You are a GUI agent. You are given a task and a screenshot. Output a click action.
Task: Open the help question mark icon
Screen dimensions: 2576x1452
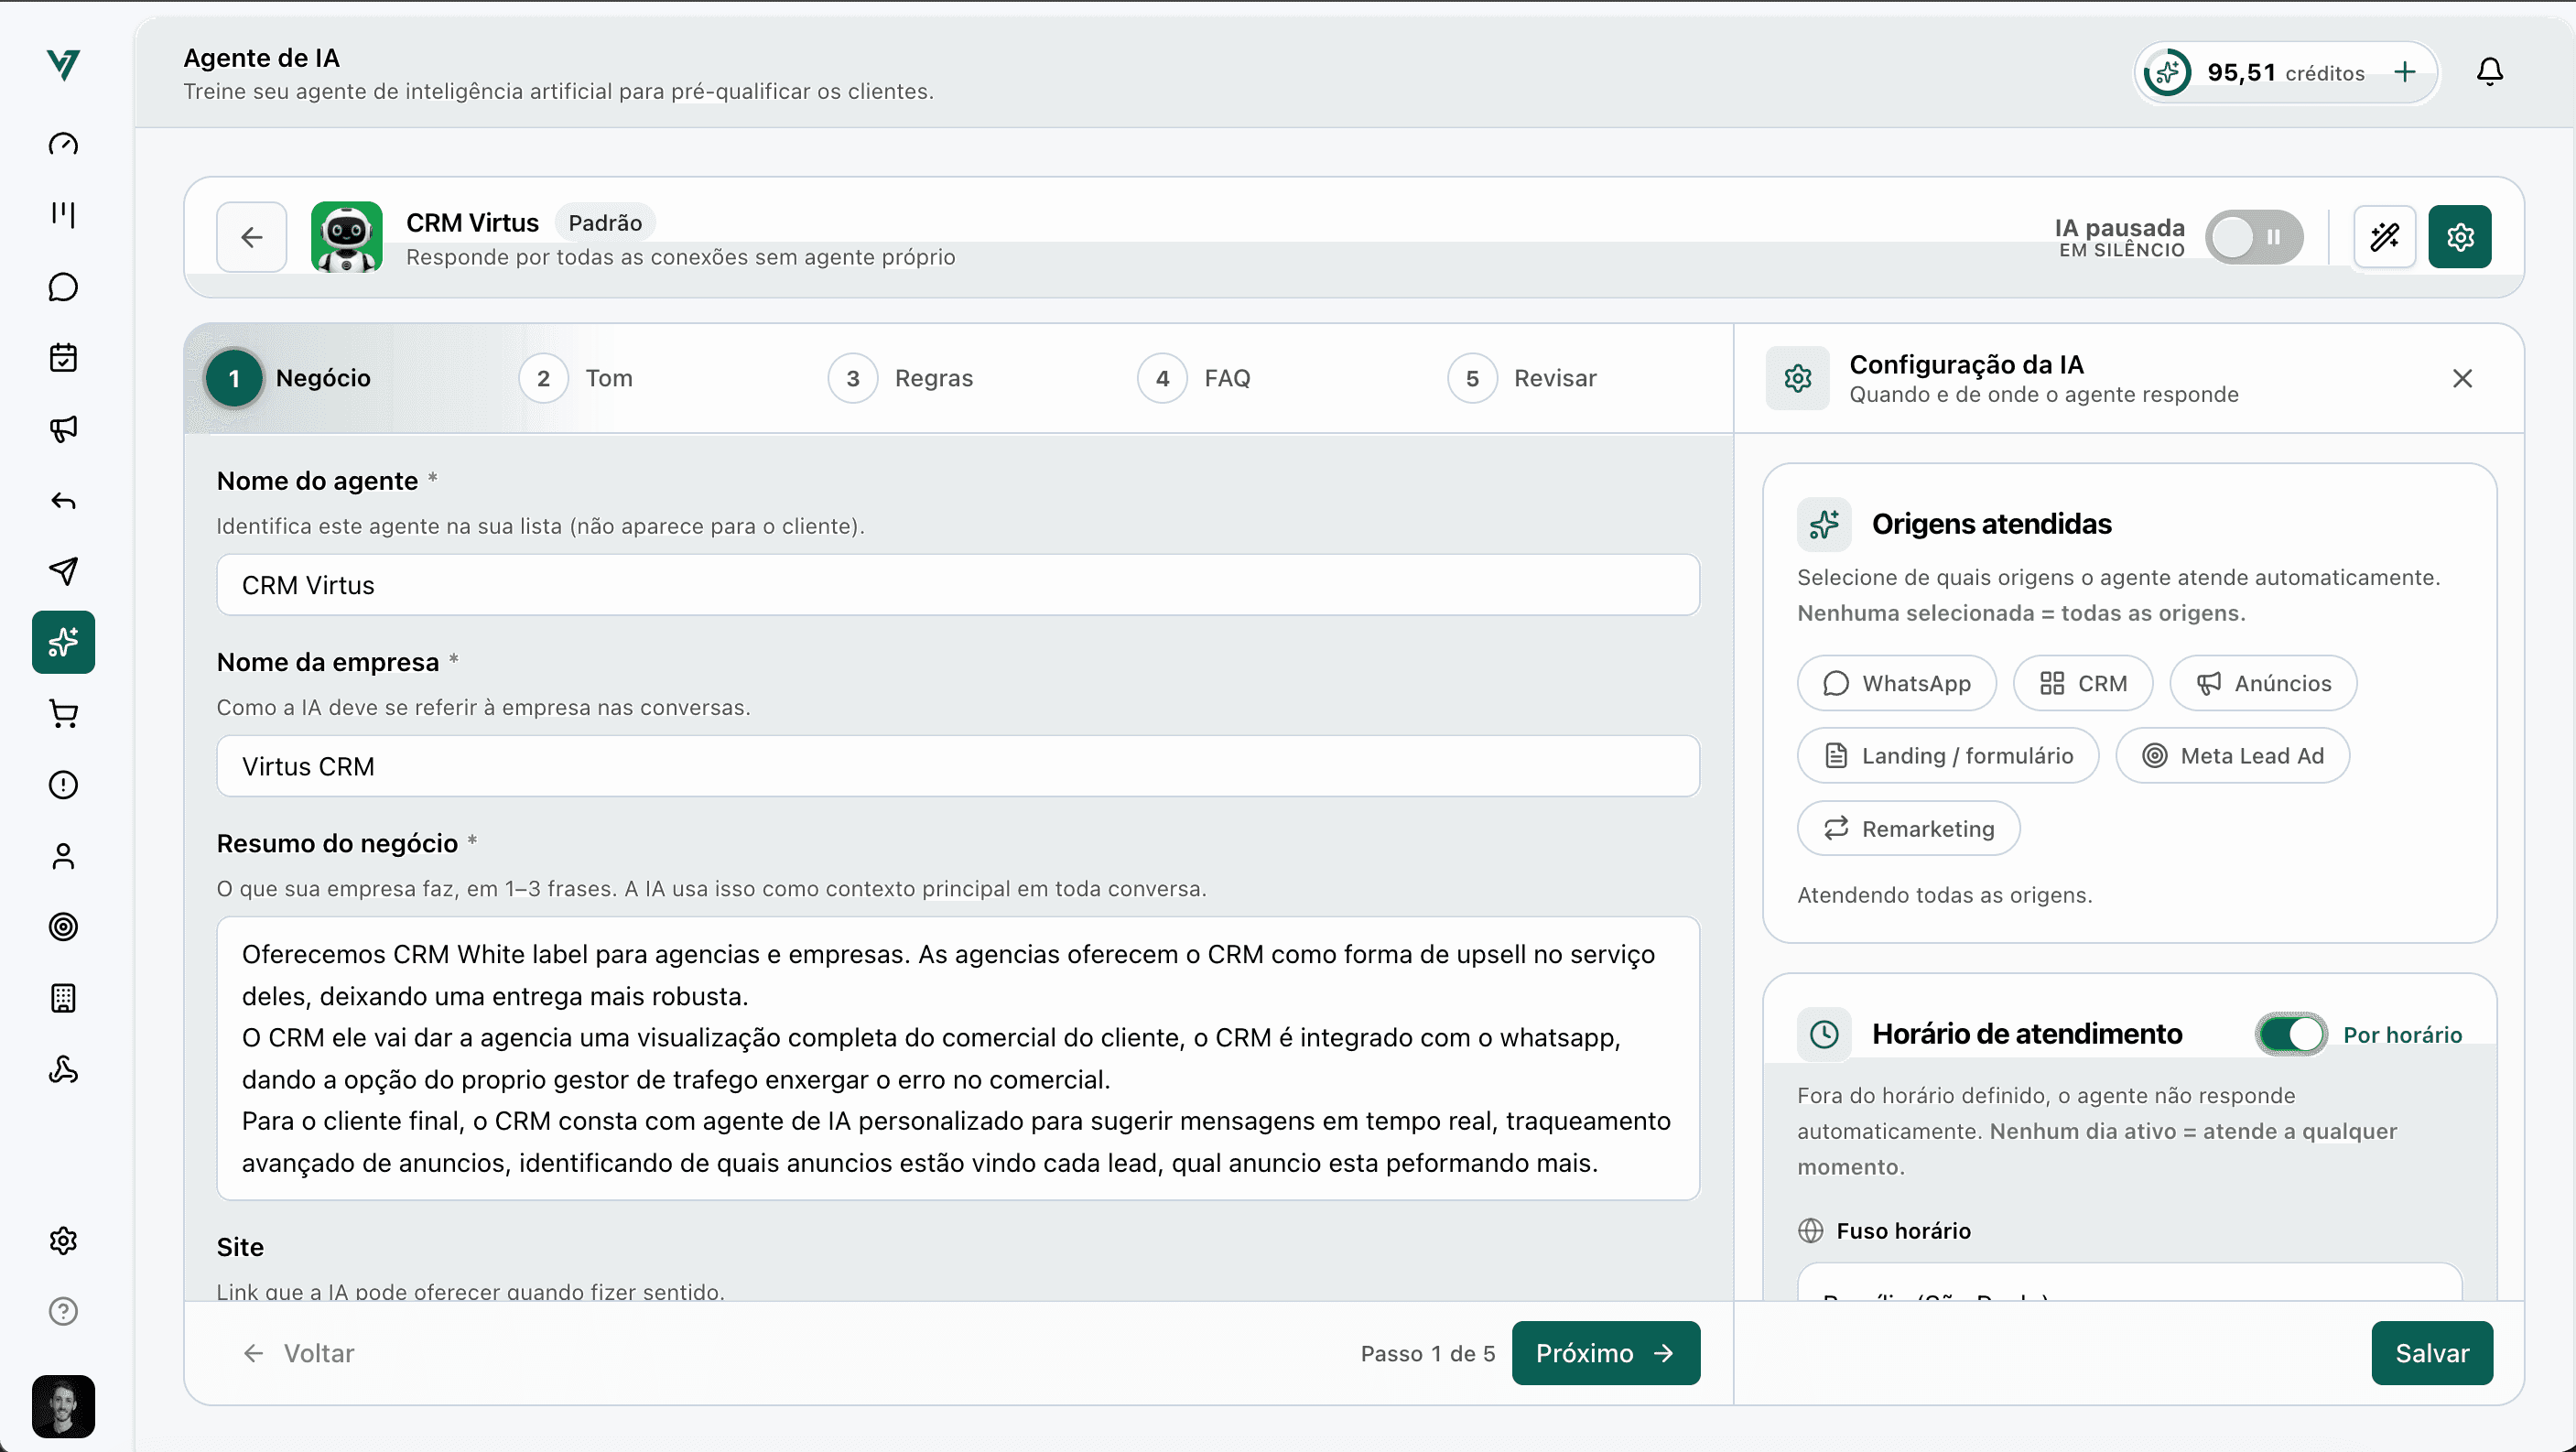coord(63,1311)
